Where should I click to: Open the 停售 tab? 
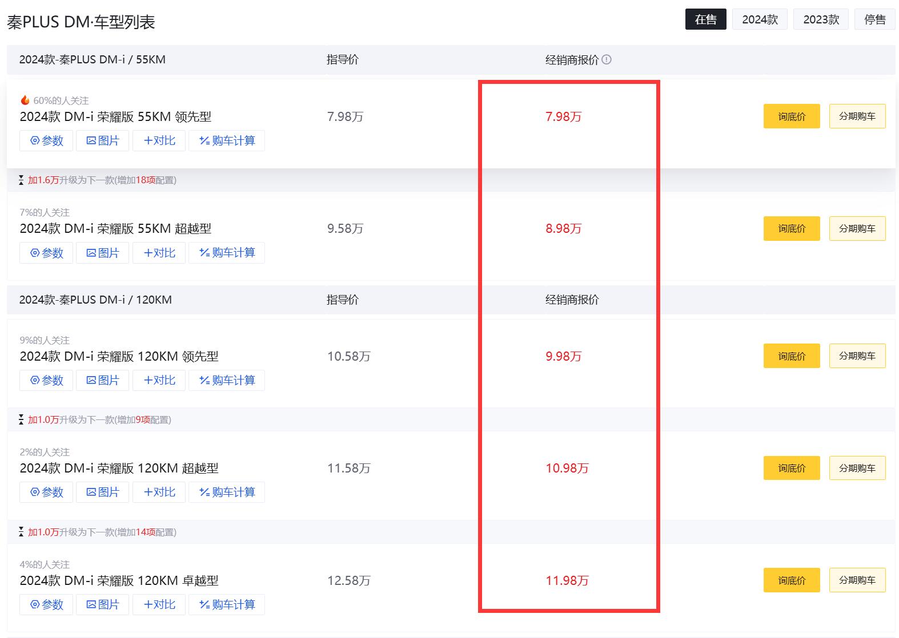coord(874,19)
